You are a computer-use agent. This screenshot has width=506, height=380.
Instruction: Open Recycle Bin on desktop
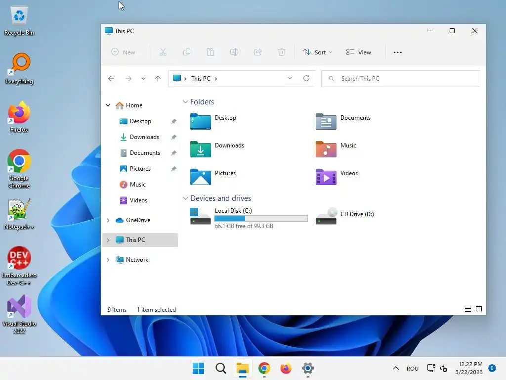tap(19, 21)
